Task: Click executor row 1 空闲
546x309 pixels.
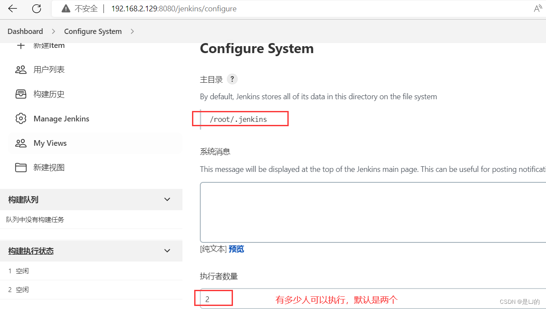Action: pyautogui.click(x=18, y=271)
